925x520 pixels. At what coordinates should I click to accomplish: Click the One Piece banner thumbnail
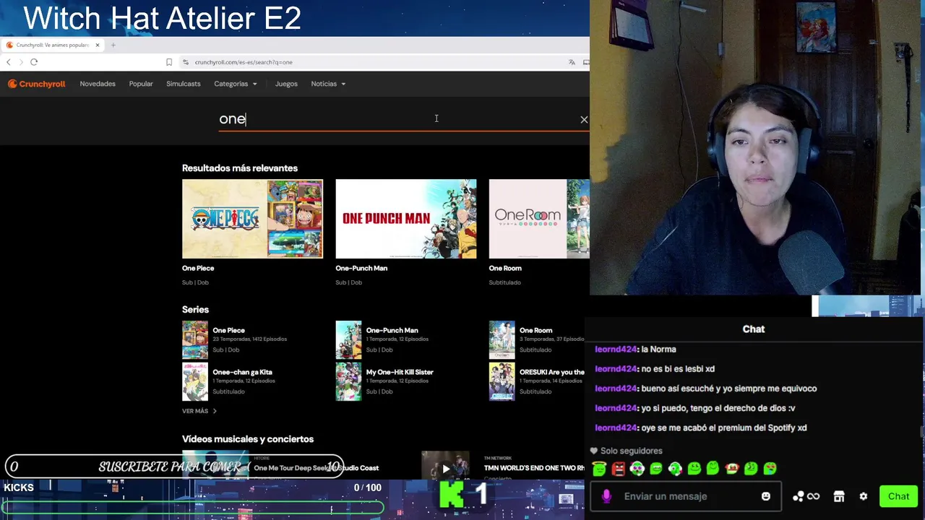click(252, 219)
